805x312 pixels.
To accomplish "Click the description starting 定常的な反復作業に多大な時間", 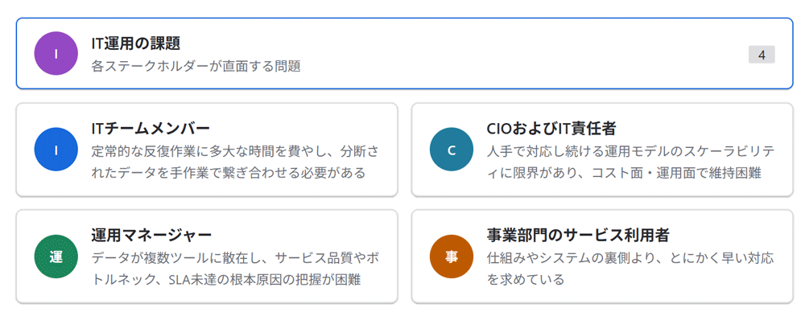I will pyautogui.click(x=236, y=162).
